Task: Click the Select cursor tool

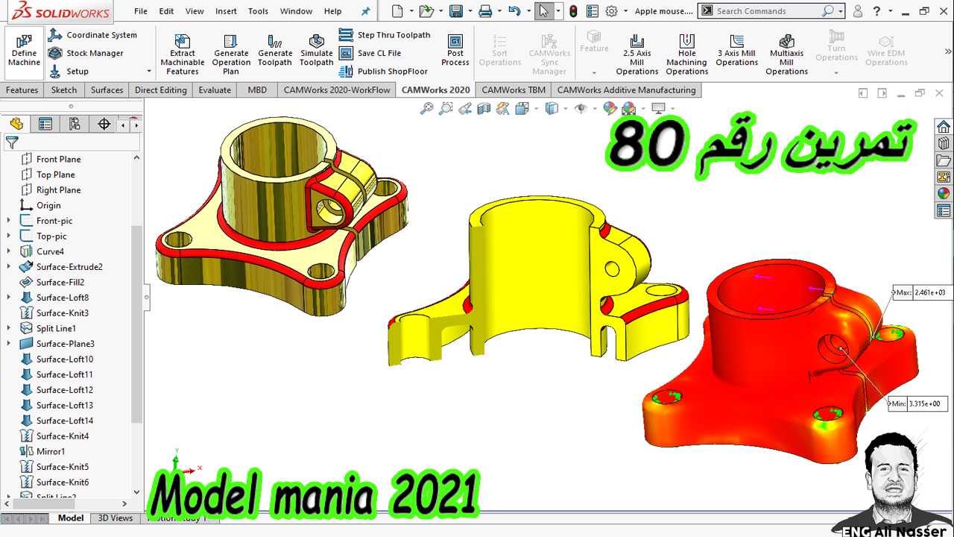Action: (544, 11)
